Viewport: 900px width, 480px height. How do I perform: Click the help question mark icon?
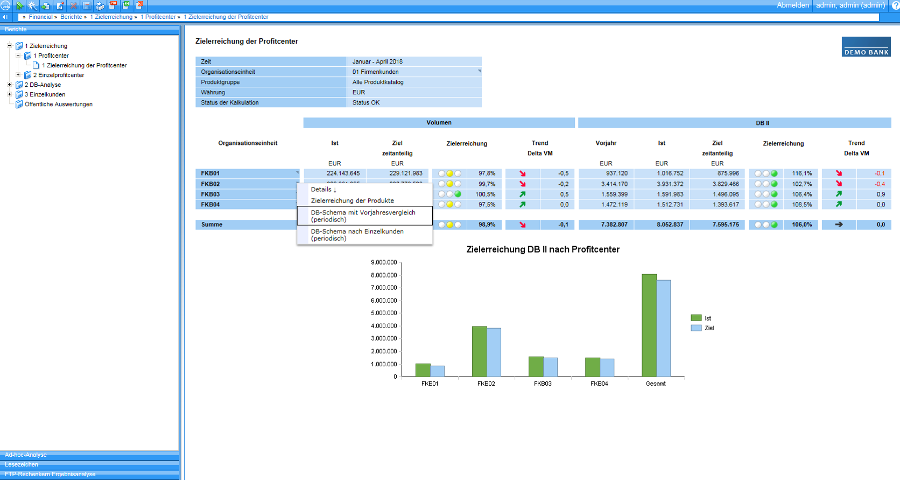[x=895, y=5]
